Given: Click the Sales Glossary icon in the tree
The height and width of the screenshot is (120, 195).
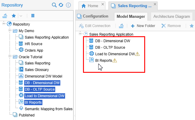Looking at the screenshot, I should pyautogui.click(x=21, y=70).
